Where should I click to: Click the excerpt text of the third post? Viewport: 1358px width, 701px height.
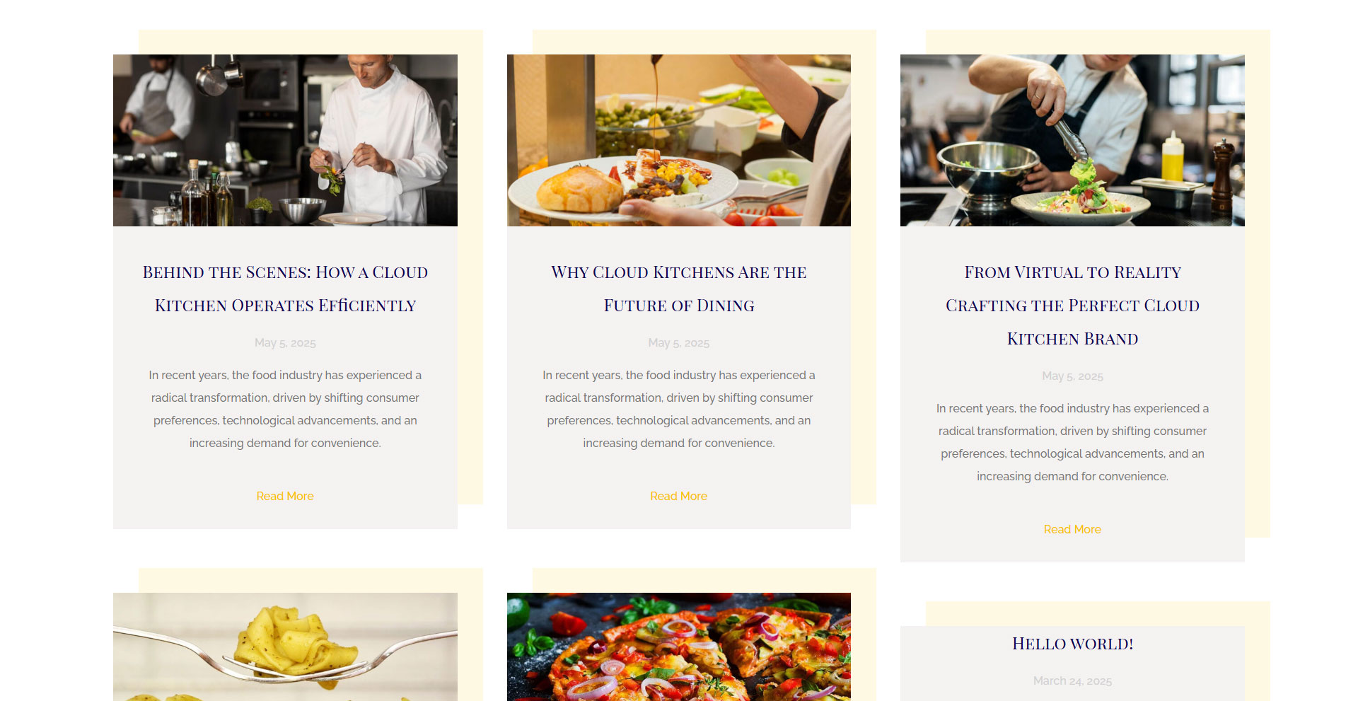pyautogui.click(x=1072, y=442)
